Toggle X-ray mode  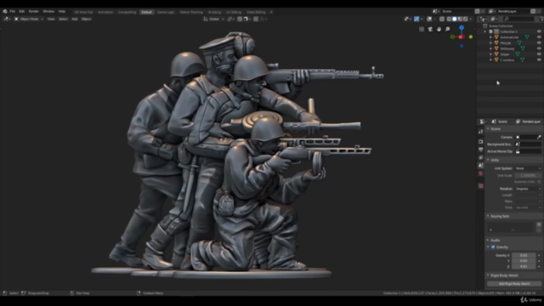click(442, 19)
